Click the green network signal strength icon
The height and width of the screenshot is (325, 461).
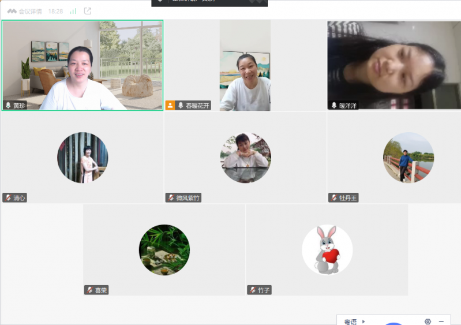(73, 11)
